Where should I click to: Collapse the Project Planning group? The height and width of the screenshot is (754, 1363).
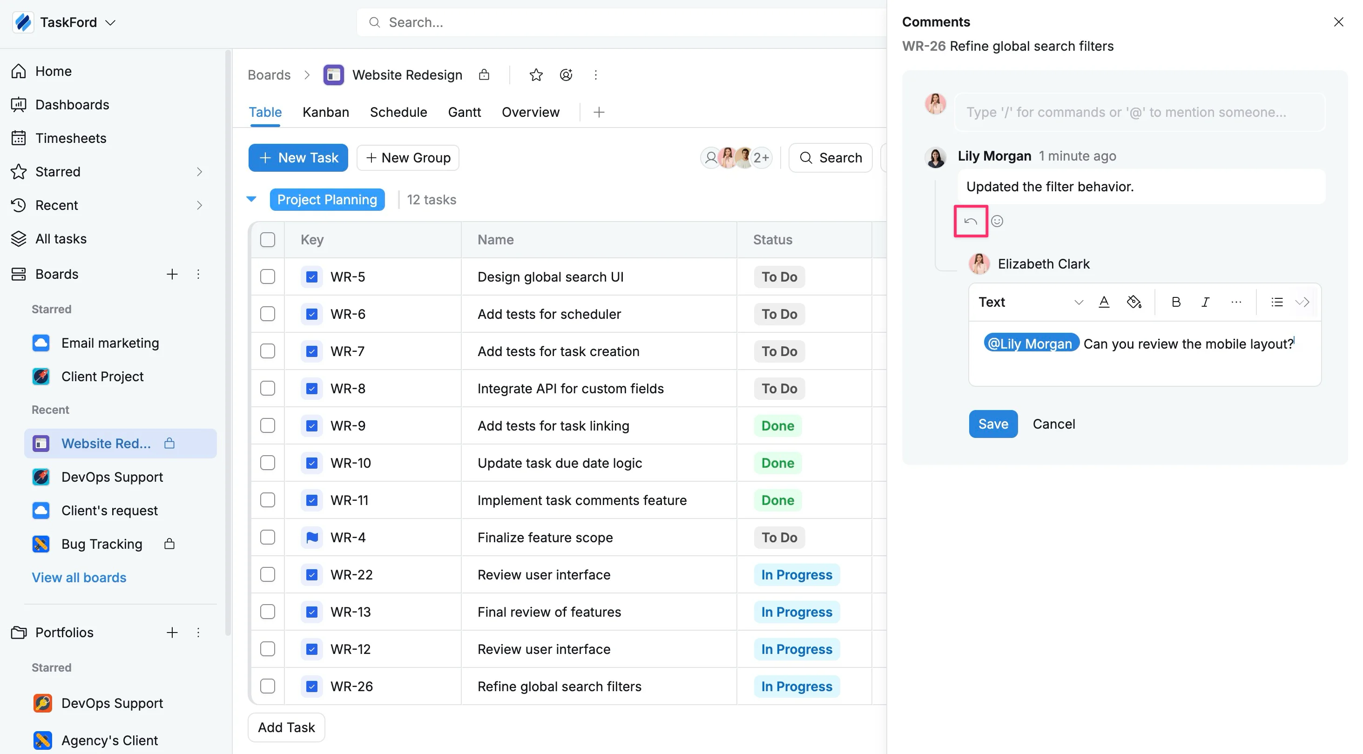pos(251,200)
